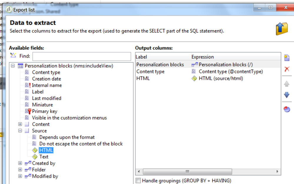Screen dimensions: 294x184
Task: Select Content type row in output columns
Action: 150,72
